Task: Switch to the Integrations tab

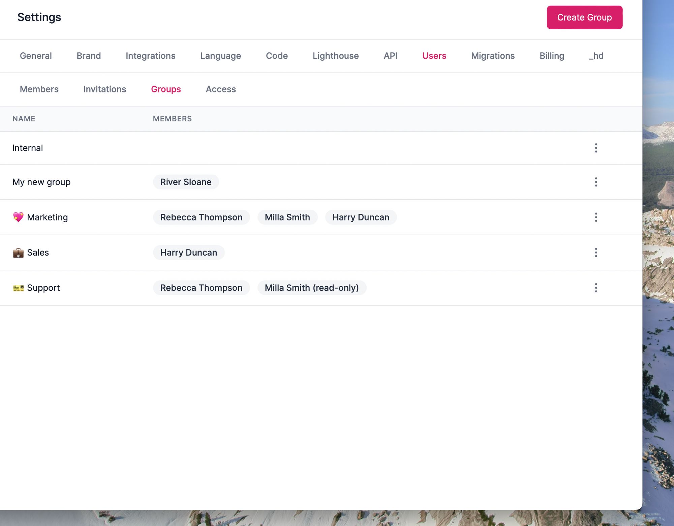Action: click(x=150, y=56)
